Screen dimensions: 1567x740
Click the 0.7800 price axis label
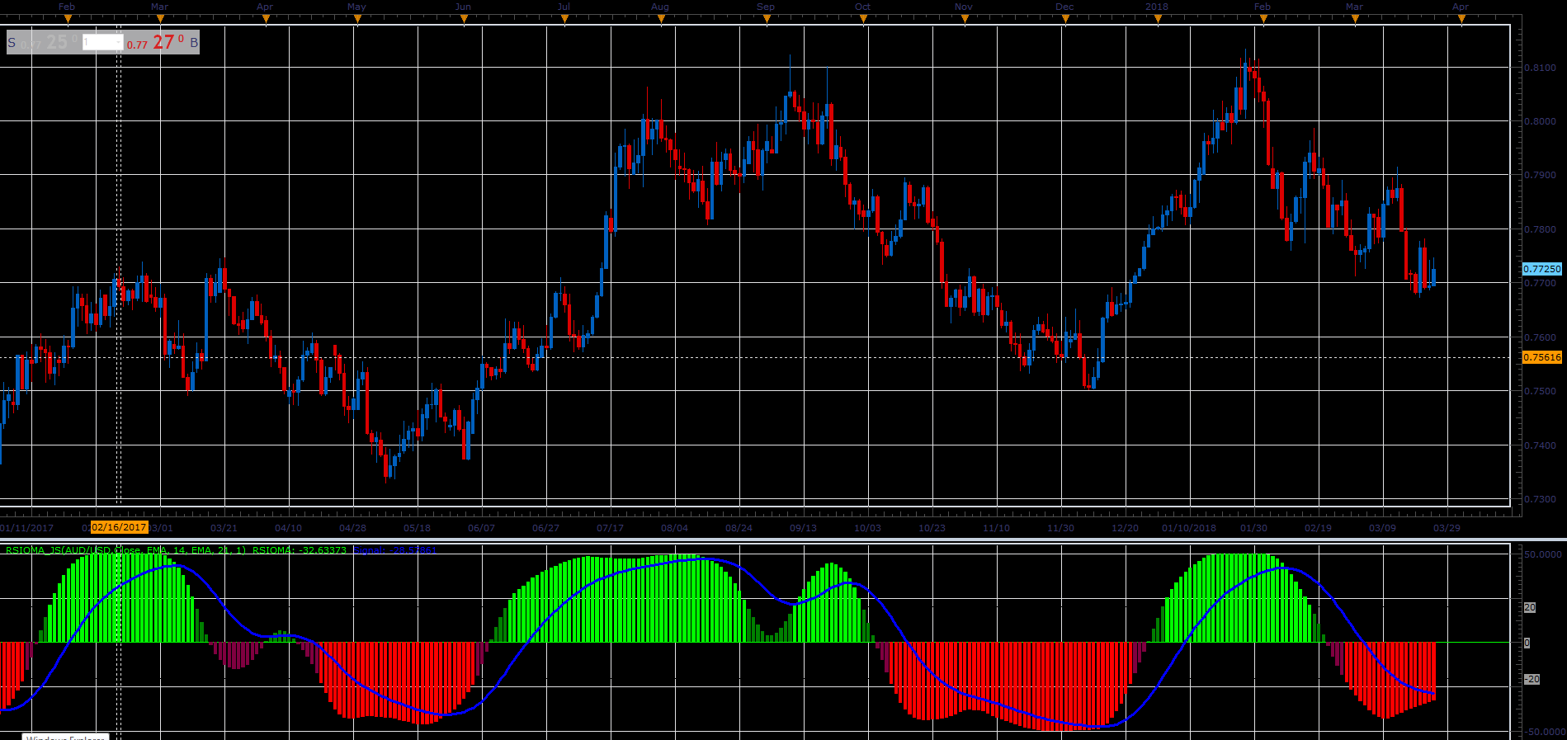[x=1540, y=229]
